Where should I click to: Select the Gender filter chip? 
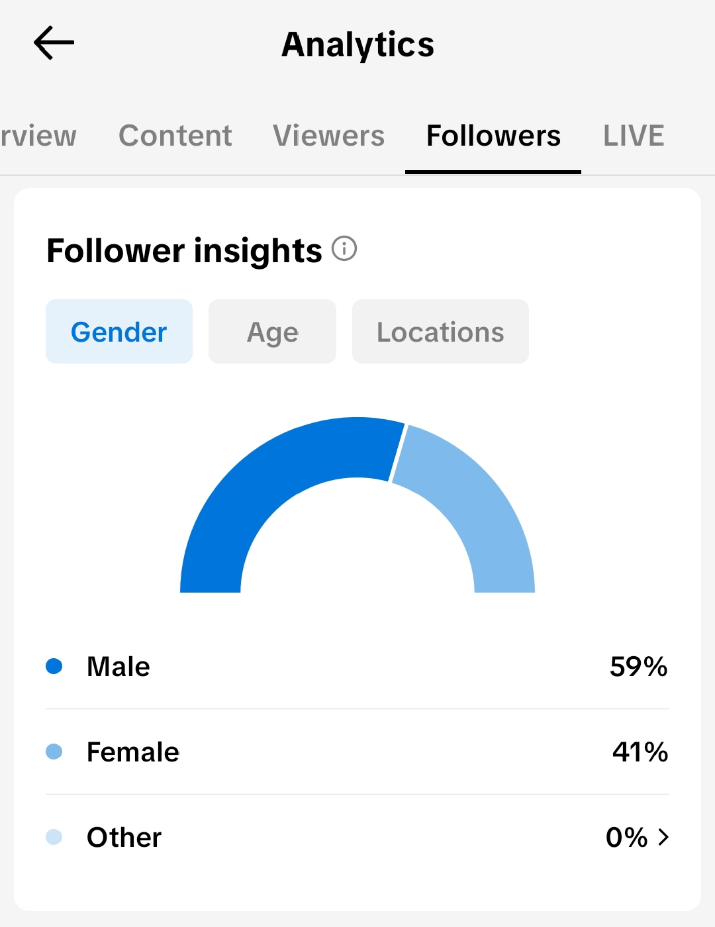119,331
